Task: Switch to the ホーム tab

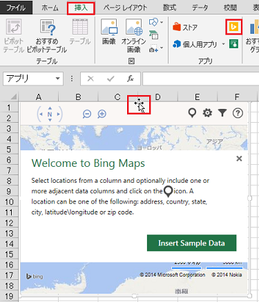Action: (x=50, y=8)
